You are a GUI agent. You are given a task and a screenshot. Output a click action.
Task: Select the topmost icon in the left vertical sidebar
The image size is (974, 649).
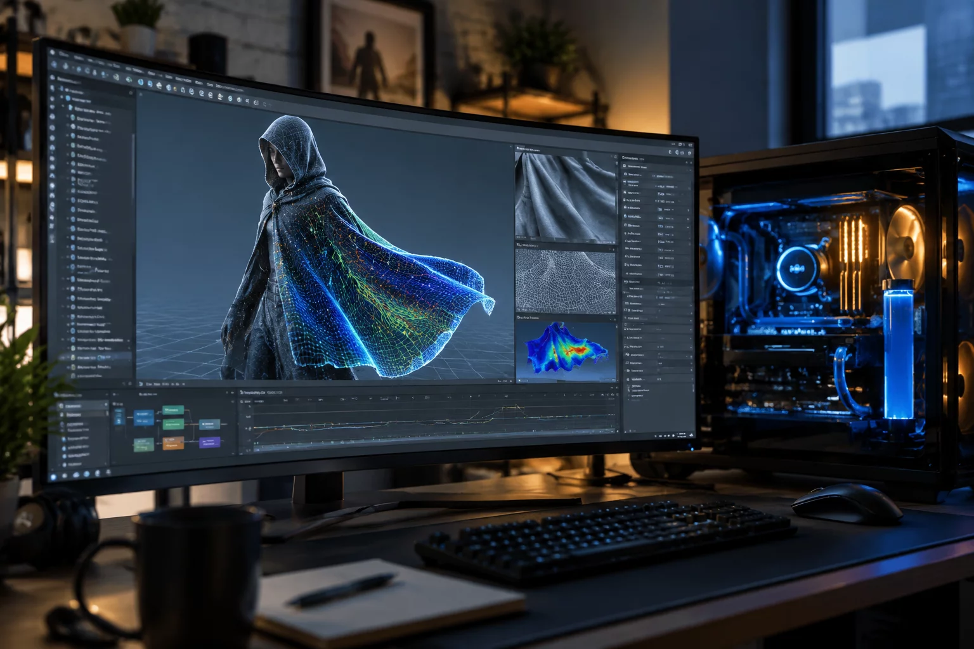[52, 77]
